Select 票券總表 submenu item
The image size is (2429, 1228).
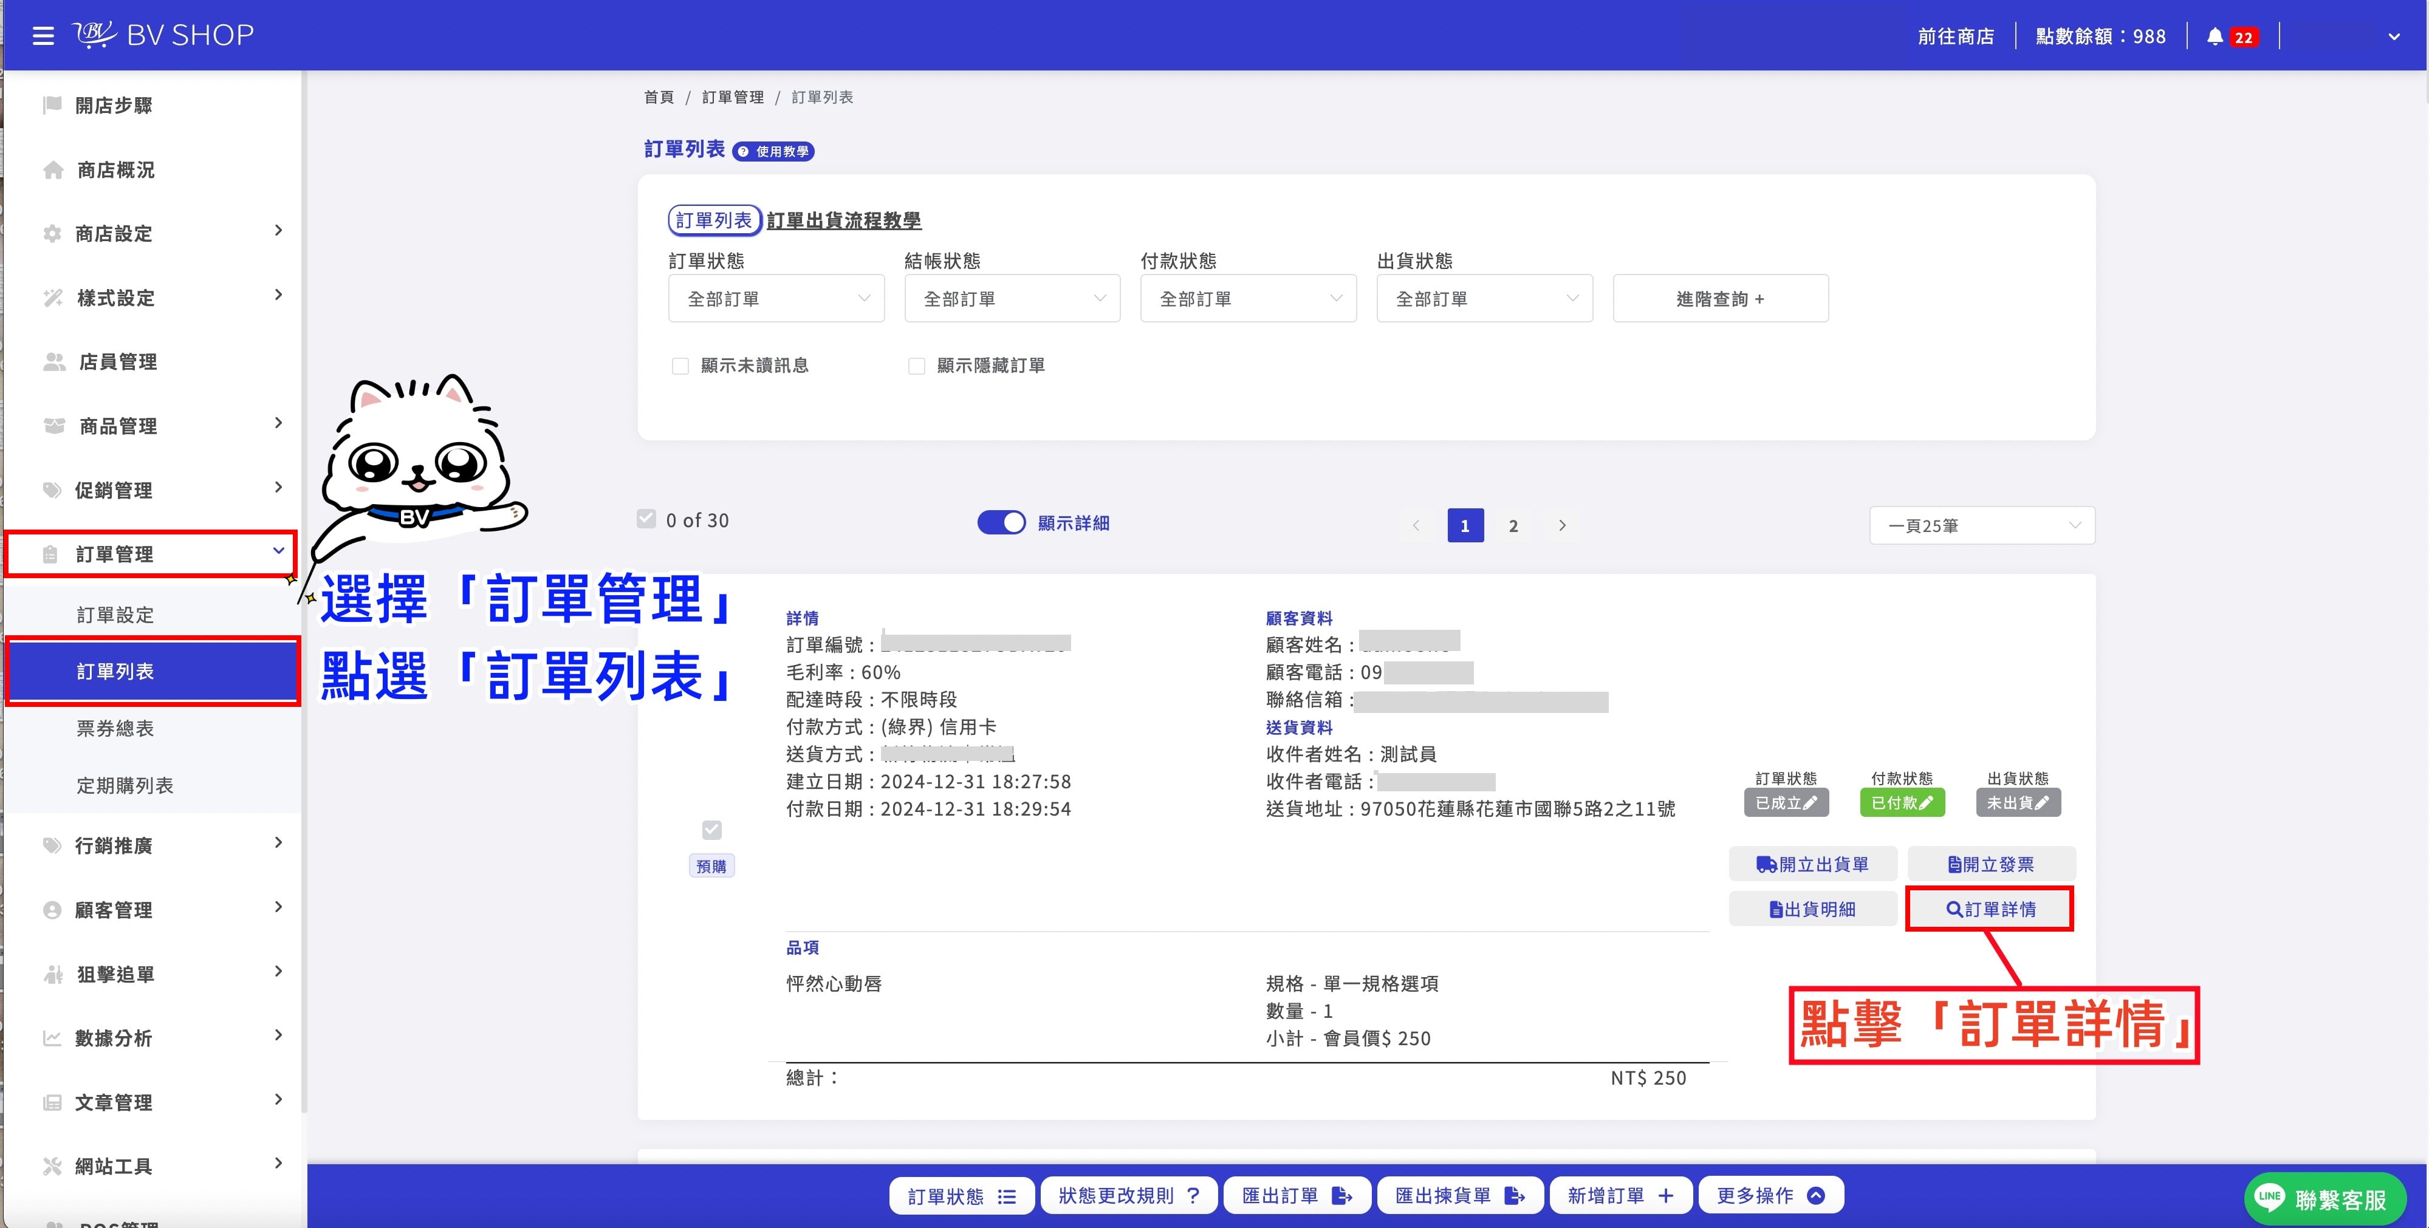(115, 729)
